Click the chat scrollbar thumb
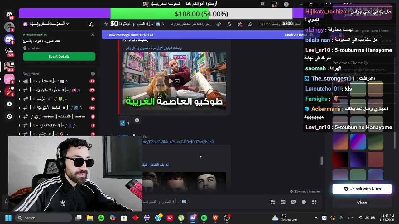The image size is (399, 224). tap(321, 161)
